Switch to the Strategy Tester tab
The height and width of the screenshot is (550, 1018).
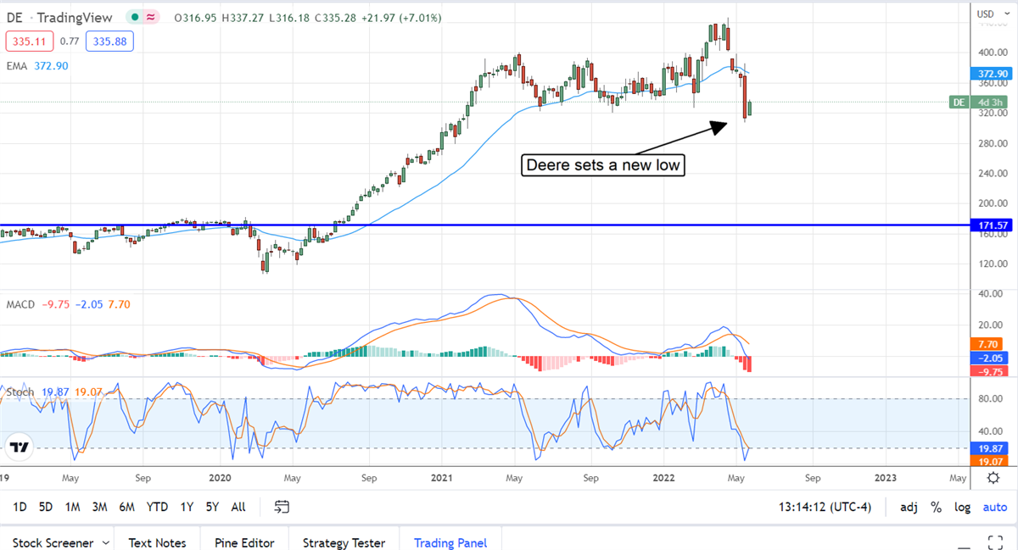click(344, 542)
